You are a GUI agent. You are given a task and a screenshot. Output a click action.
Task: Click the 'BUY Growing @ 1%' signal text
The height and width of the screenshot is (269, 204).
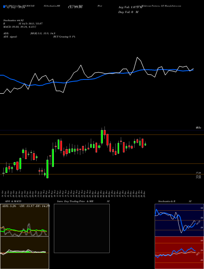64,37
